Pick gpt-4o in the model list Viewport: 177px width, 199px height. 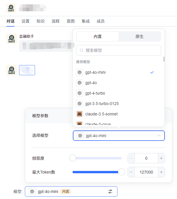[119, 83]
